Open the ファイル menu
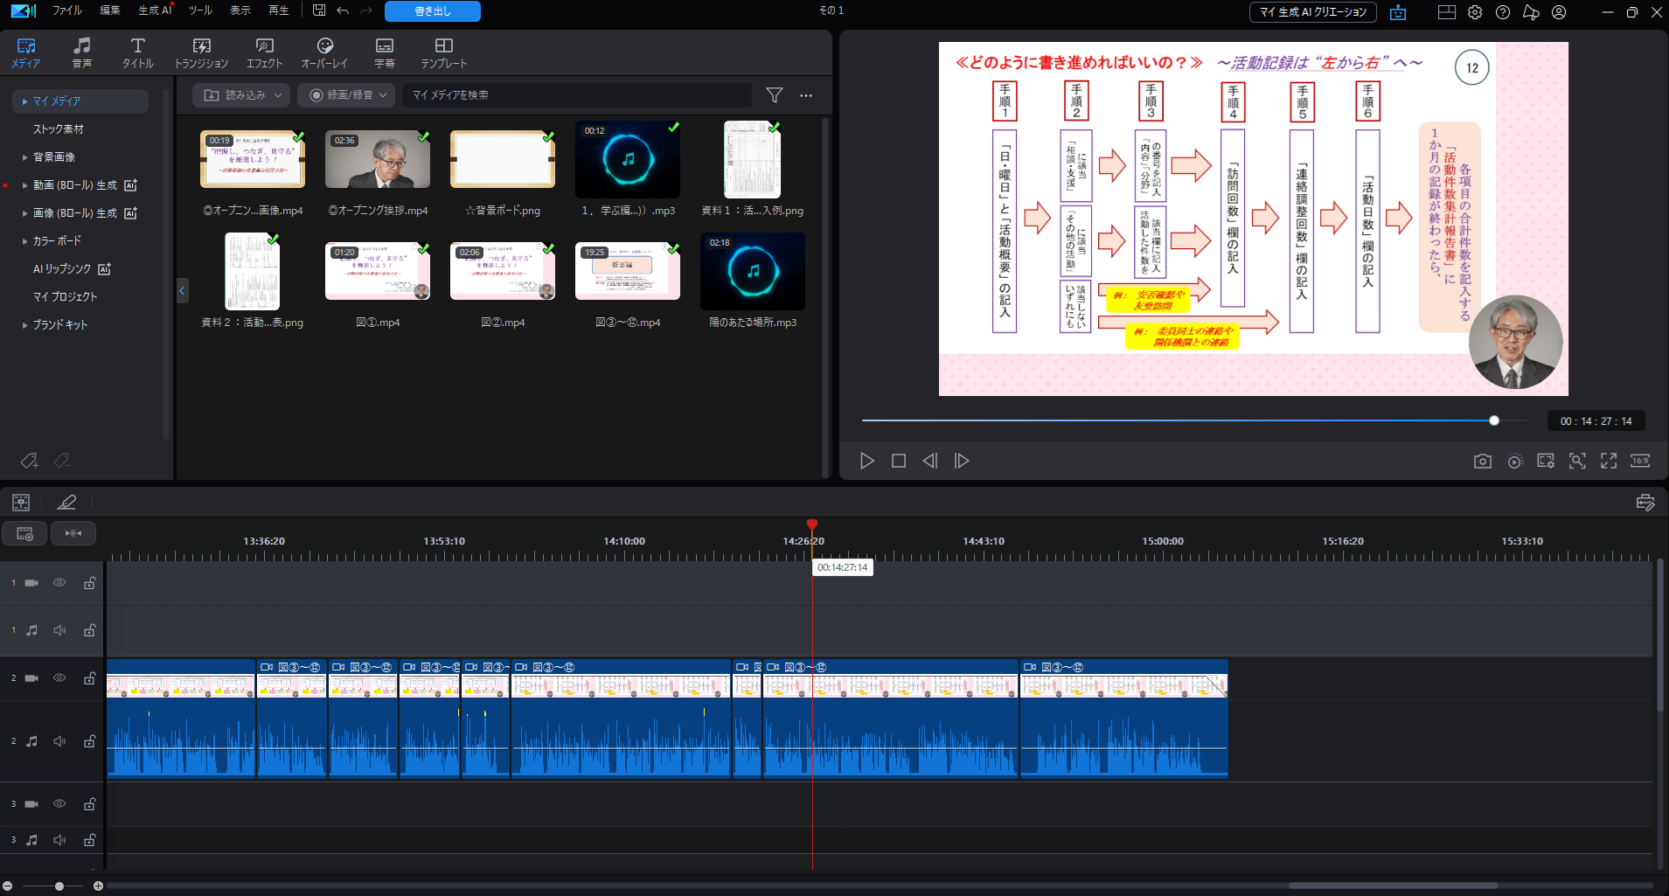1669x896 pixels. point(66,10)
